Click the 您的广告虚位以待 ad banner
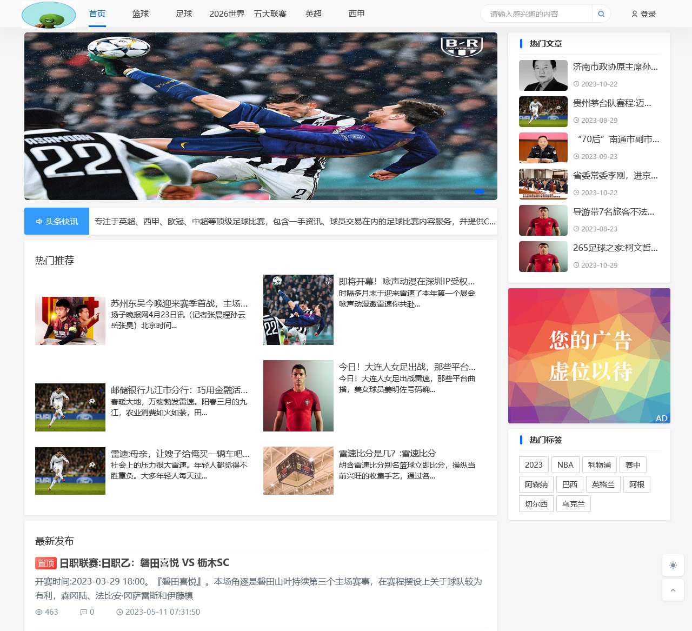Viewport: 692px width, 631px height. tap(589, 356)
